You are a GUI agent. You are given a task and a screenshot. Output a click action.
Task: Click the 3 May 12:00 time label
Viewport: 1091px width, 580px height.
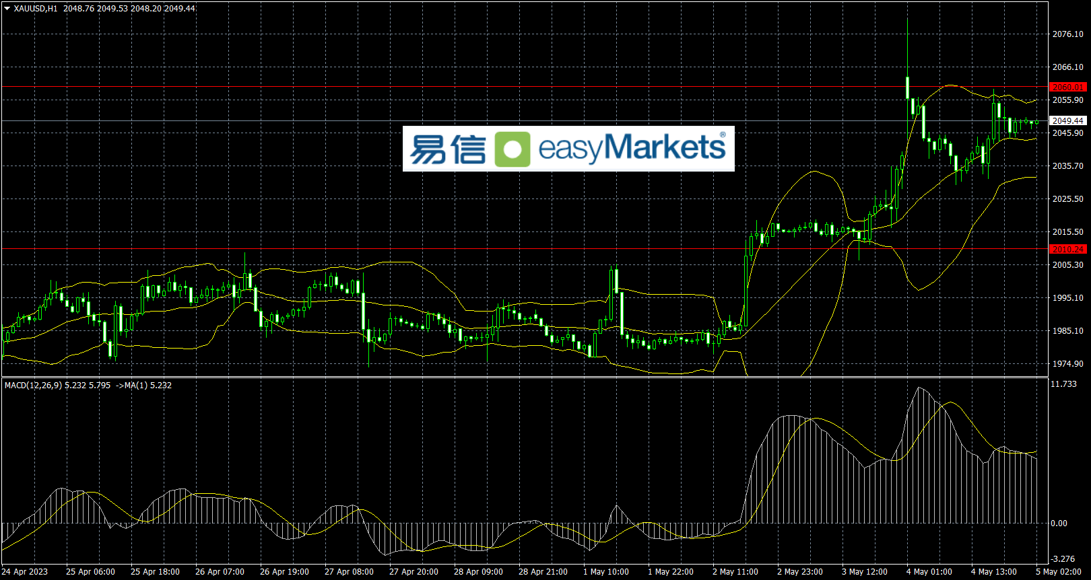pos(865,572)
